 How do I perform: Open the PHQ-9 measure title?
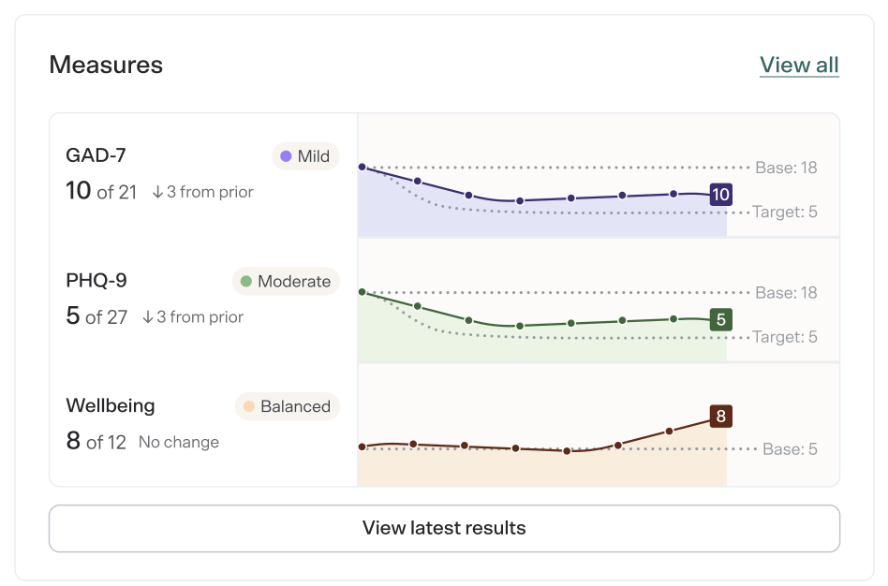pyautogui.click(x=96, y=280)
